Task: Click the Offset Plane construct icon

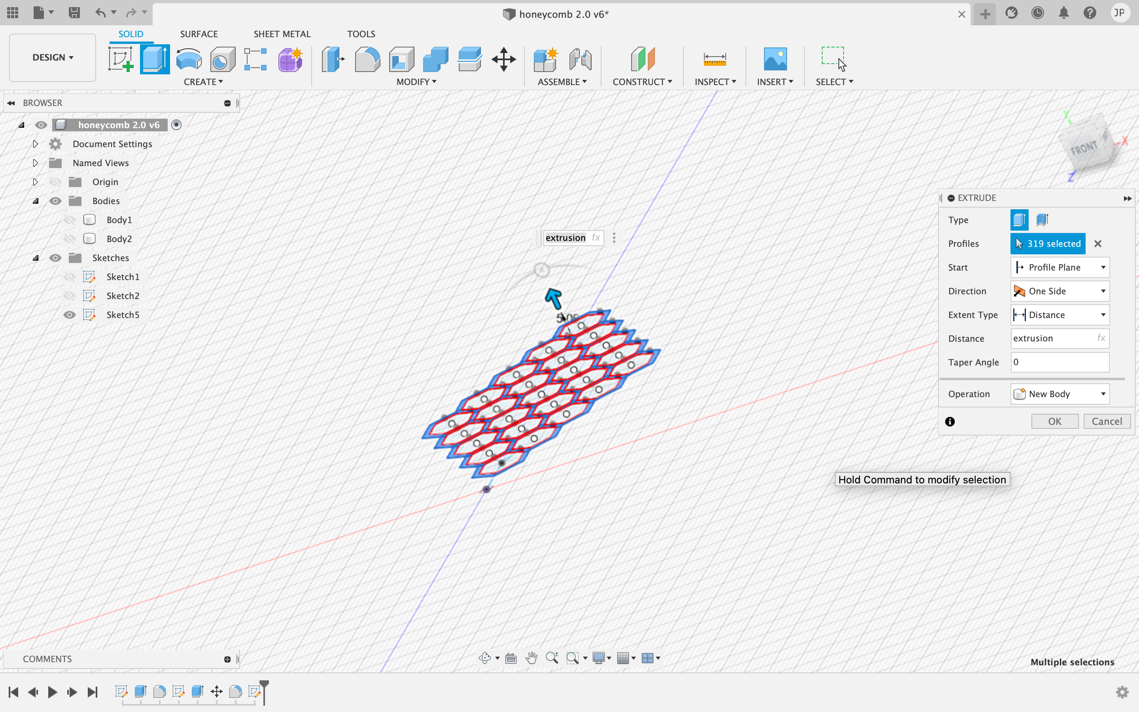Action: tap(642, 59)
